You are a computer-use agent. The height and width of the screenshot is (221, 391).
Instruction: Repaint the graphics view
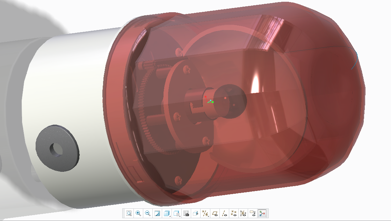[157, 214]
